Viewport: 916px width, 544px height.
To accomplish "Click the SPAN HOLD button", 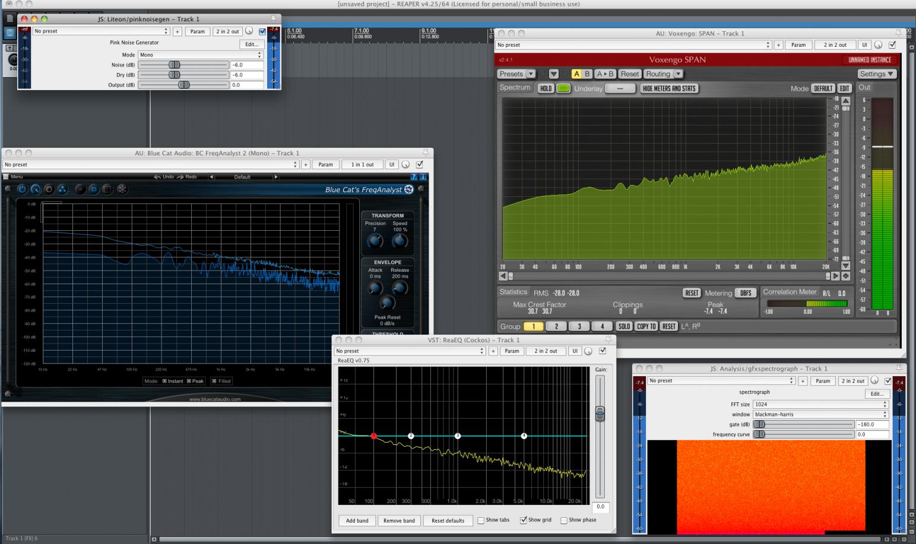I will [x=546, y=88].
